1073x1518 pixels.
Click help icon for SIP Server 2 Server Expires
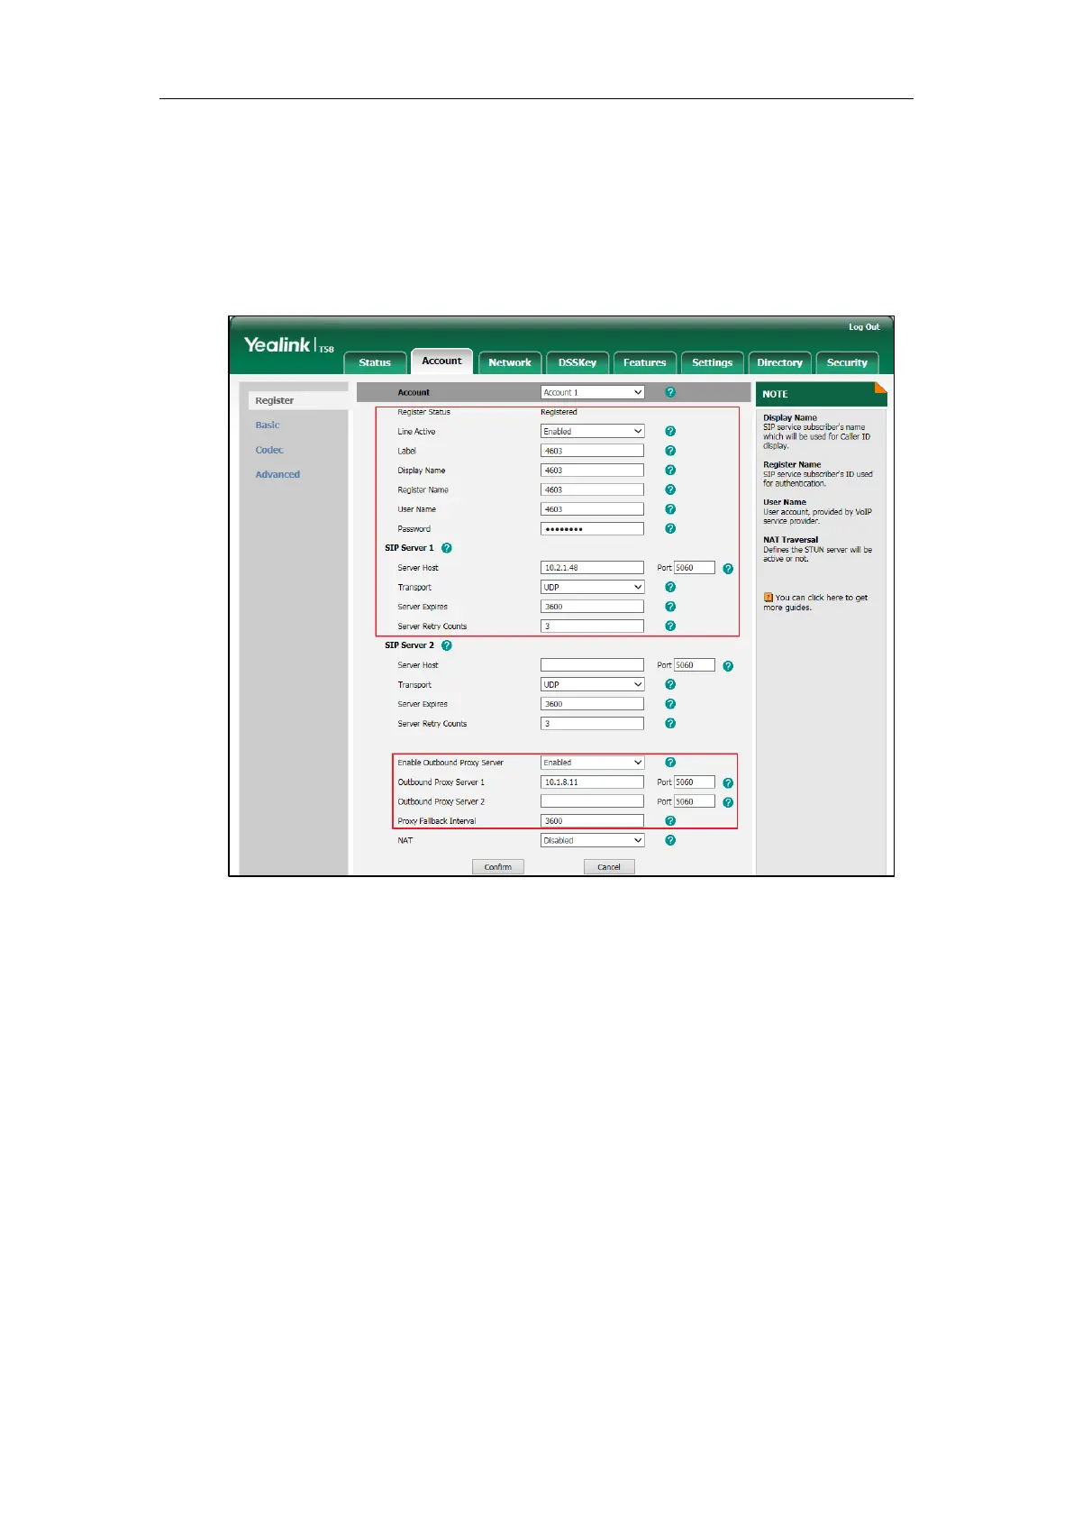click(670, 704)
